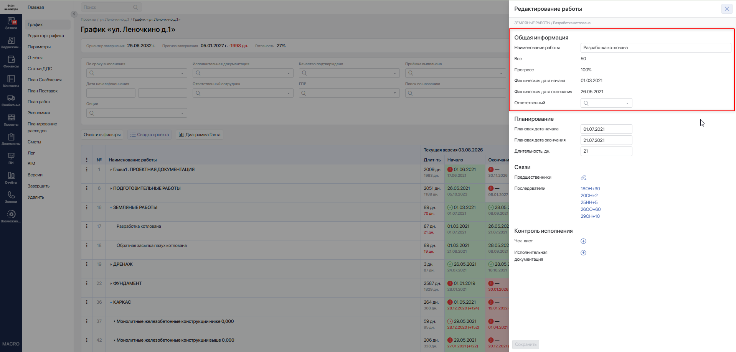
Task: Open the Контакты sidebar icon
Action: pyautogui.click(x=11, y=81)
